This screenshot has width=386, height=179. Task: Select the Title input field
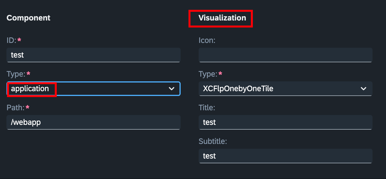pos(285,122)
